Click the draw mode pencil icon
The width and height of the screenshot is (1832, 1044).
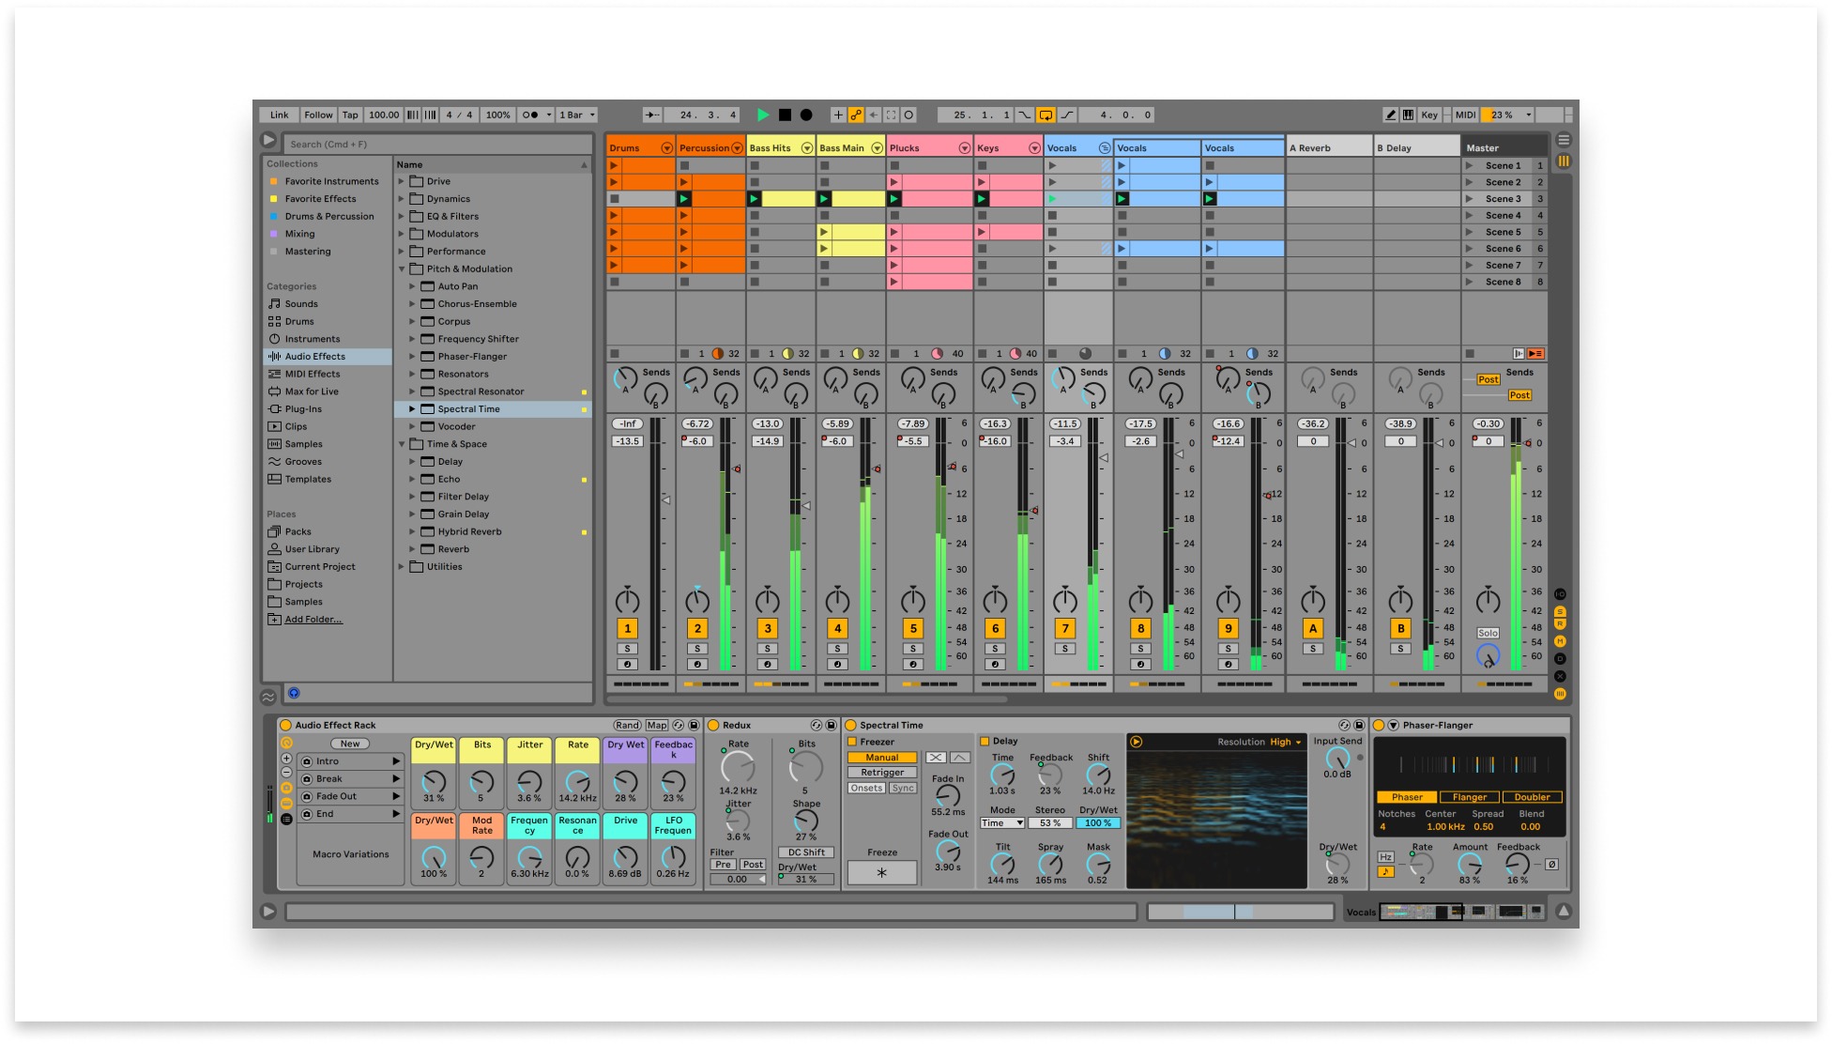pyautogui.click(x=1390, y=115)
